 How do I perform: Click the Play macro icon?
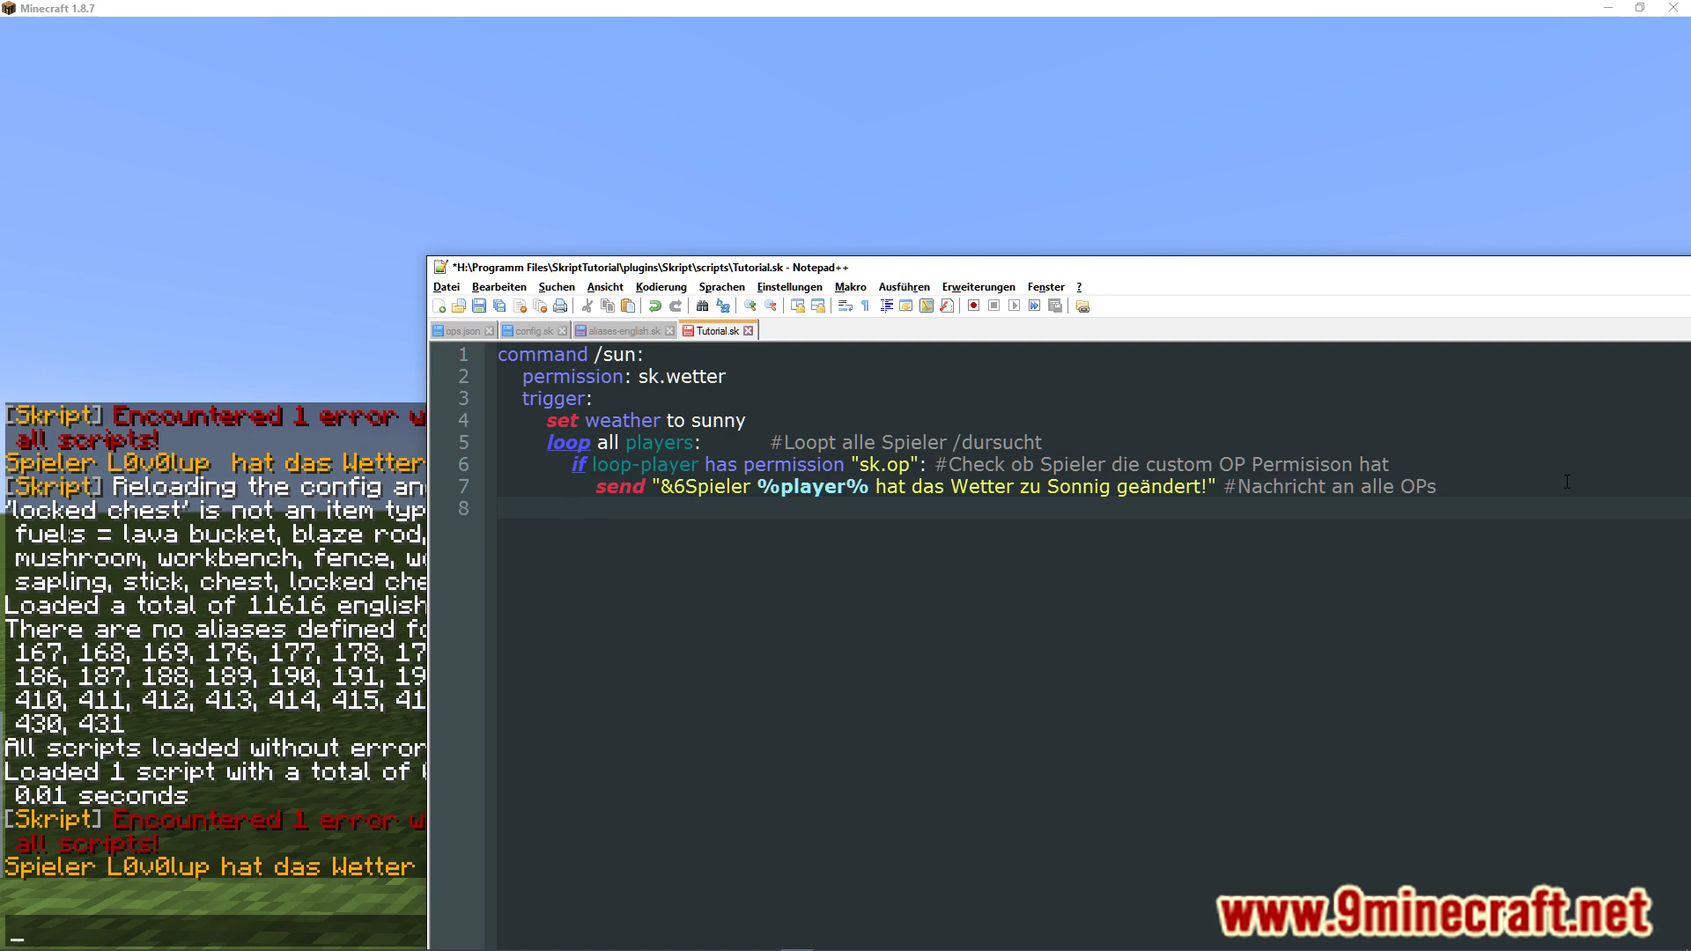[x=1015, y=306]
